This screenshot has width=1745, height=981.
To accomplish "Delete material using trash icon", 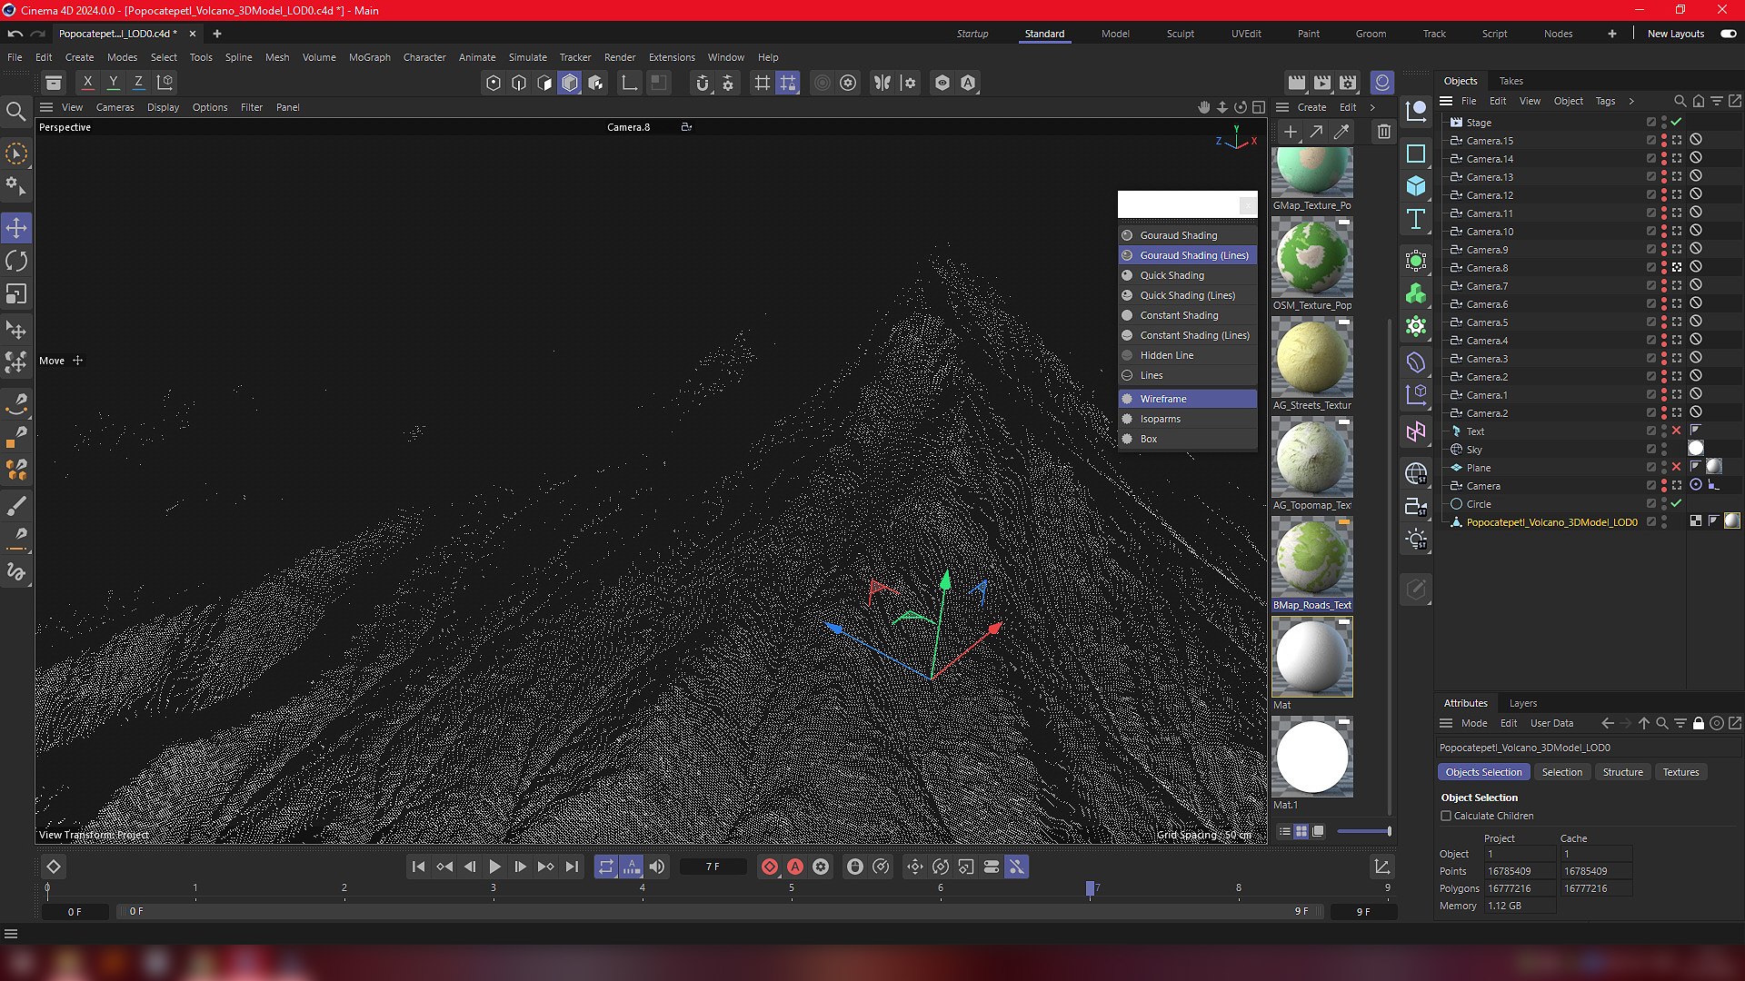I will coord(1383,133).
